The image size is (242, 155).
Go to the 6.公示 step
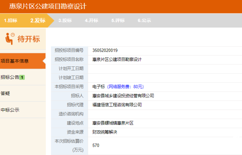point(144,20)
